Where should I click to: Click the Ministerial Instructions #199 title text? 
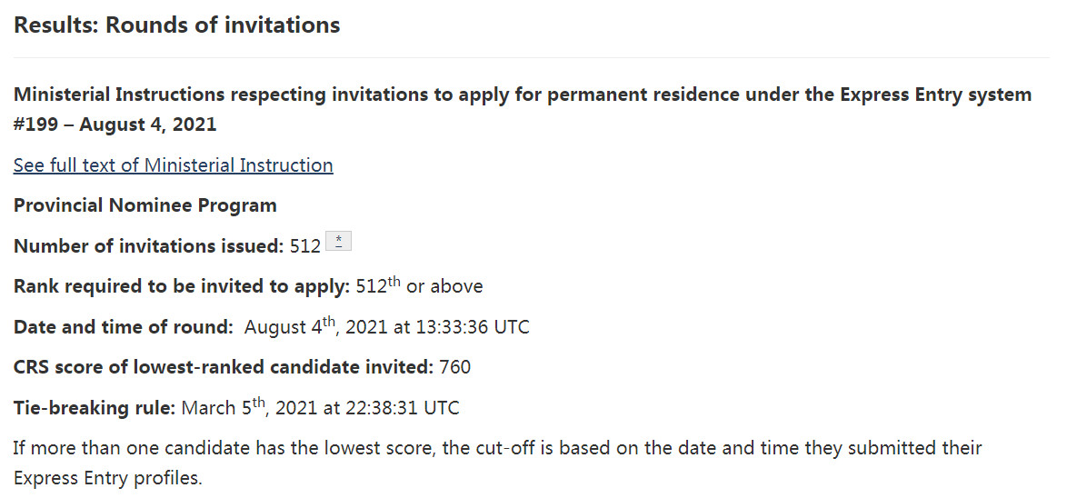tap(522, 95)
